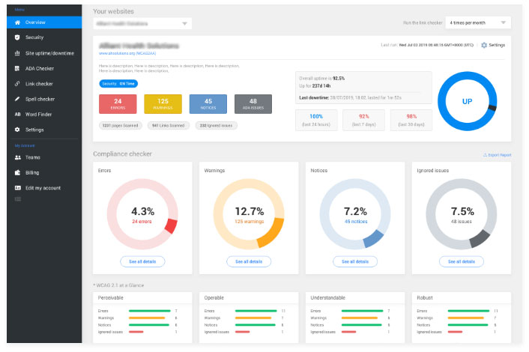Open the website URL link (WCAG2AA)
Image resolution: width=529 pixels, height=352 pixels.
click(x=127, y=53)
